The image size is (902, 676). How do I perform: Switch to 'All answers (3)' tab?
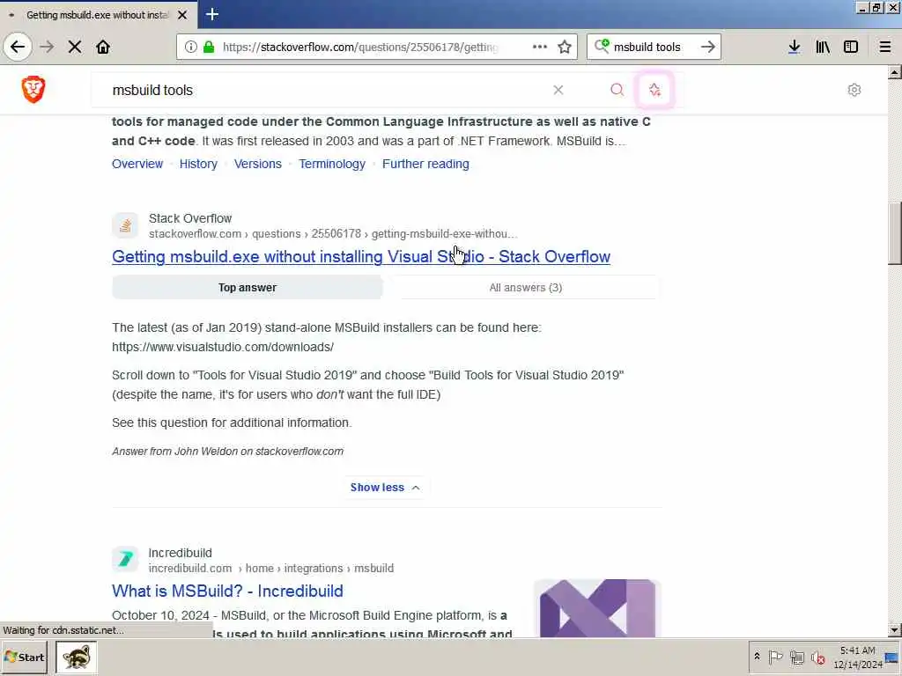525,288
